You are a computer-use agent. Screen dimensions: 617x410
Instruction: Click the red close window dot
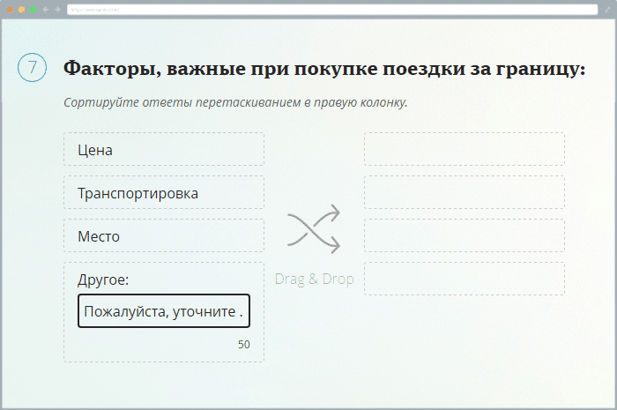(11, 9)
